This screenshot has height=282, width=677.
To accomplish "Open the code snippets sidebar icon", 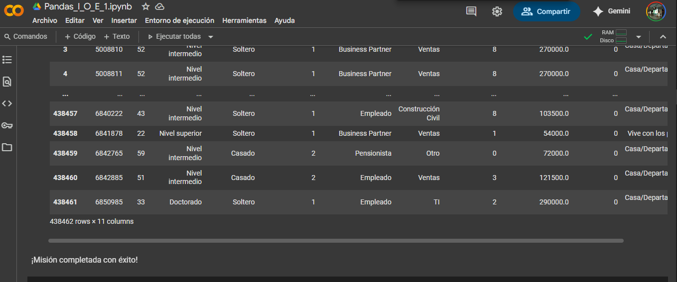I will (7, 103).
